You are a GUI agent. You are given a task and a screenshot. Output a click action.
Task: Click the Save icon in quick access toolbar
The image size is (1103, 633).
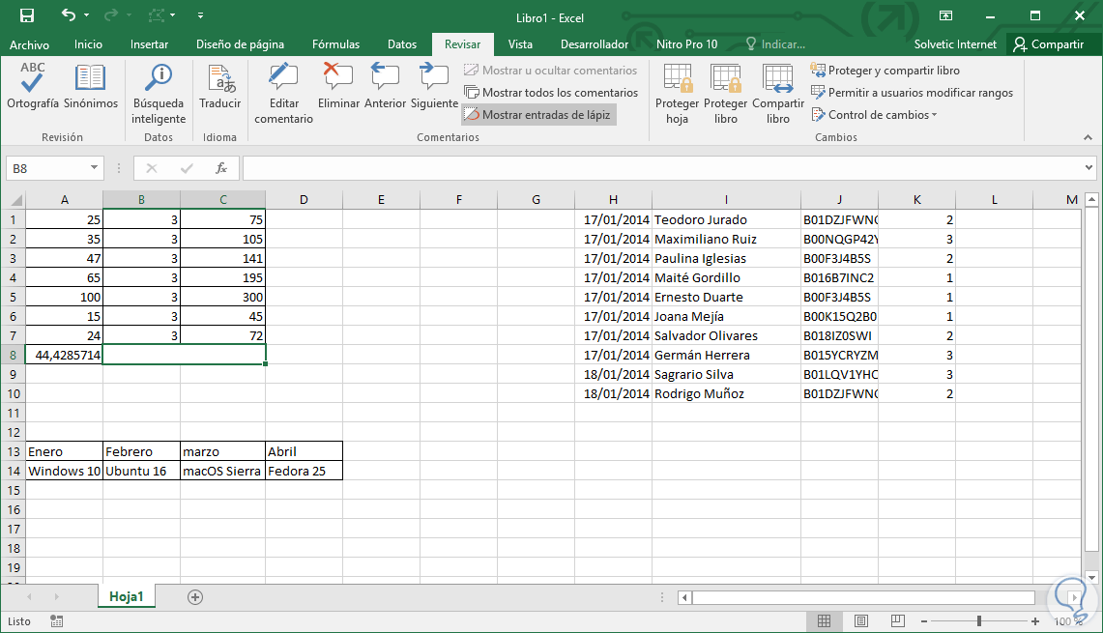(x=27, y=15)
